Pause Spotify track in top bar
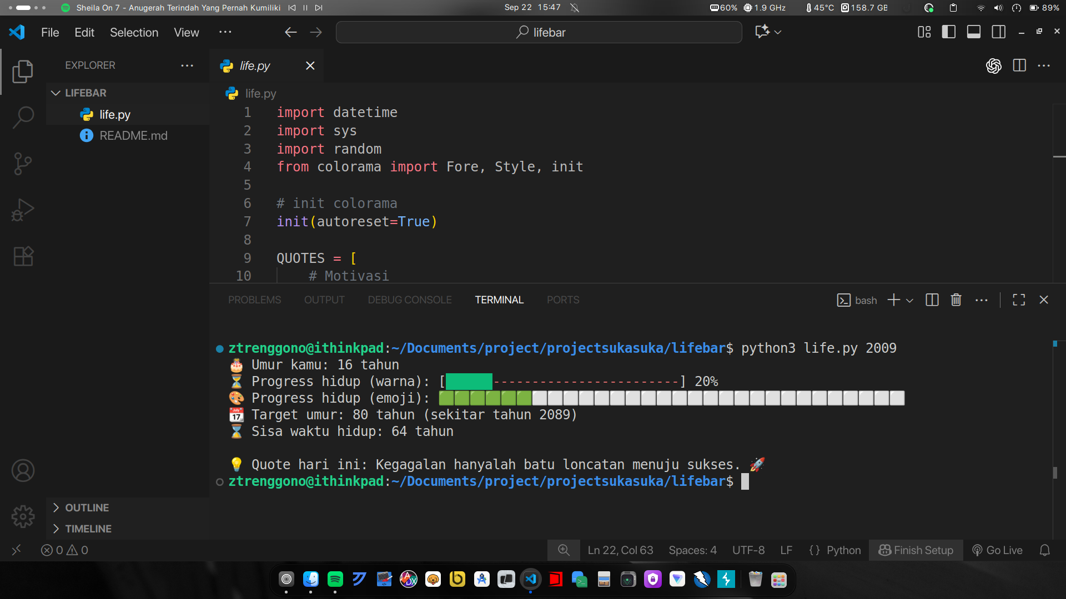Image resolution: width=1066 pixels, height=599 pixels. click(x=305, y=8)
